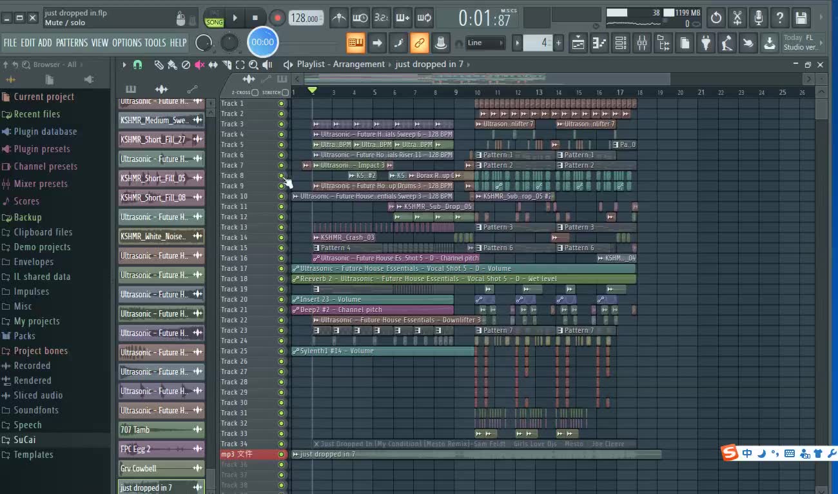Open pattern selector arrow left of pattern 4
Viewport: 838px width, 494px height.
517,43
